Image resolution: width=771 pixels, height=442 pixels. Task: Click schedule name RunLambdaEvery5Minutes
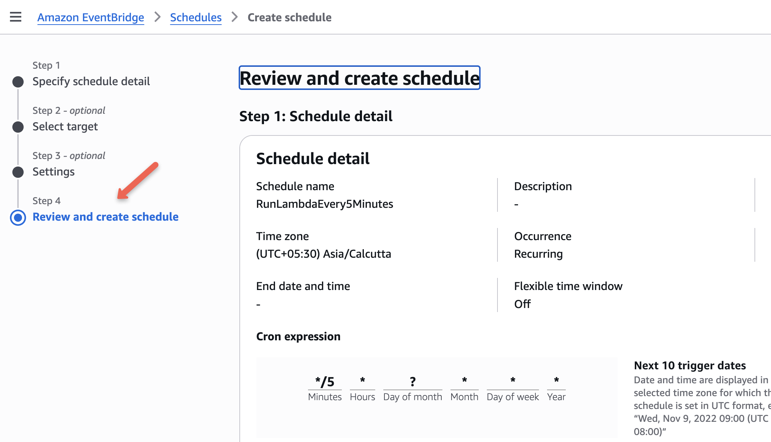tap(325, 204)
